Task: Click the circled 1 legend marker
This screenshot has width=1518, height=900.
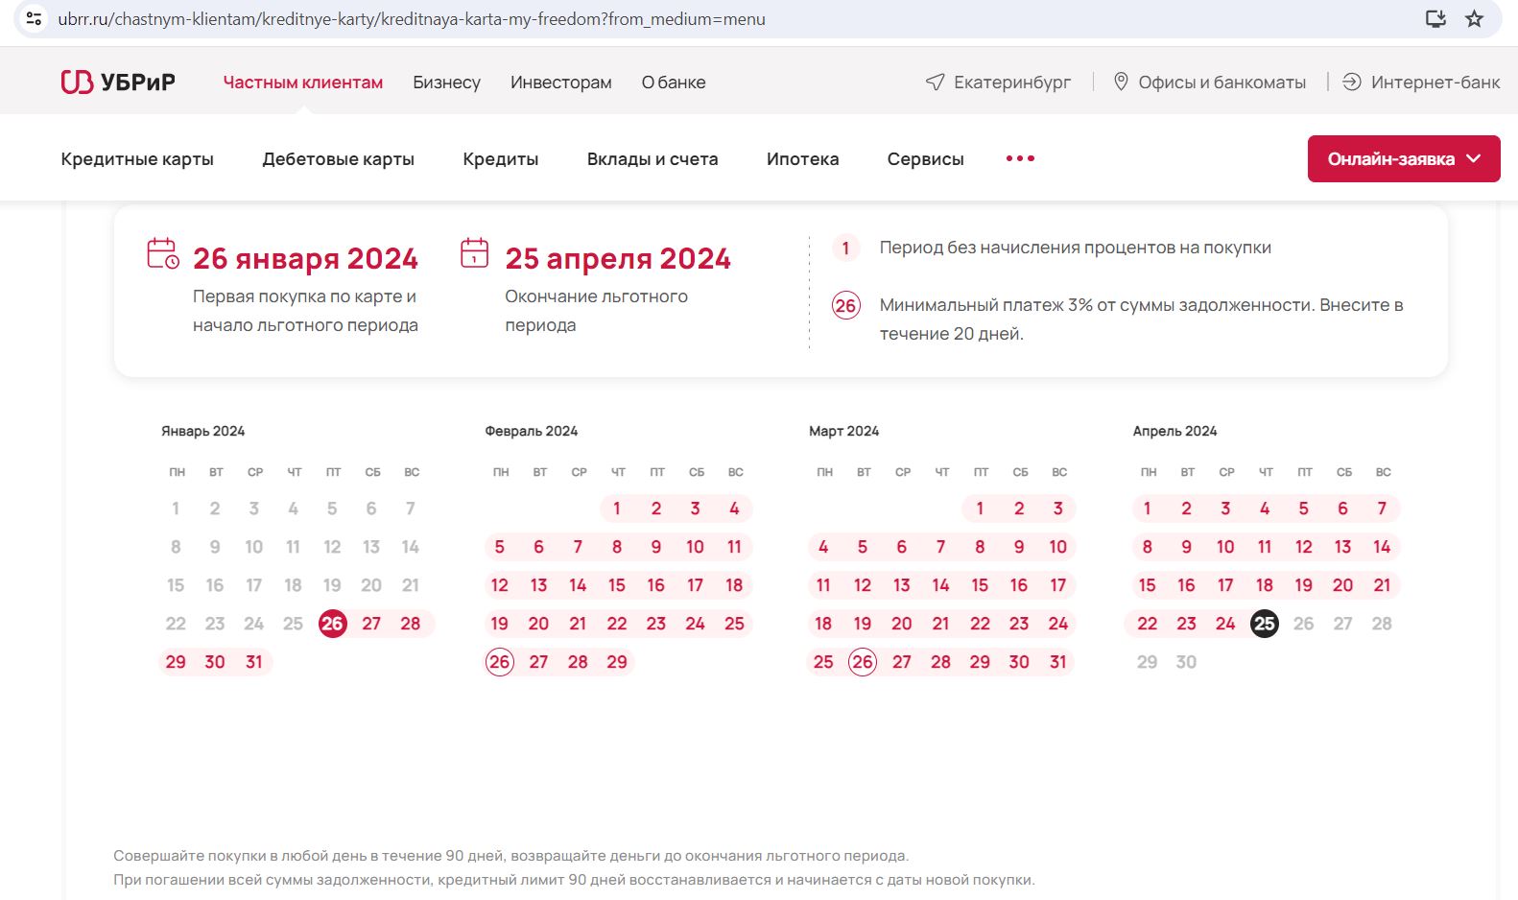Action: pos(845,249)
